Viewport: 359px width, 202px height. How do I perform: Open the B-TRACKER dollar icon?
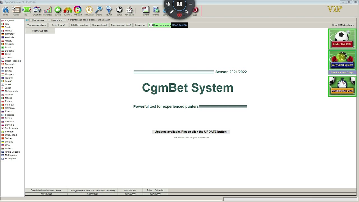pyautogui.click(x=89, y=11)
